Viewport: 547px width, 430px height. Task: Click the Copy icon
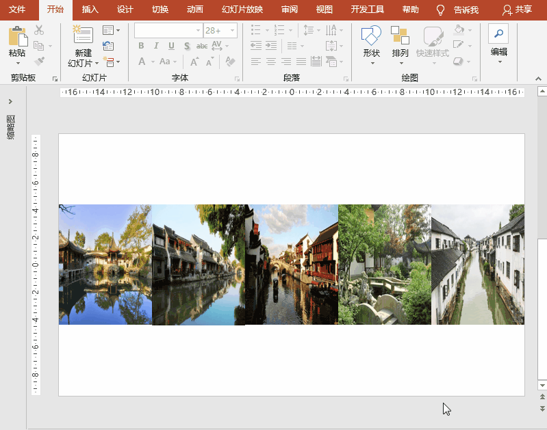(x=38, y=46)
